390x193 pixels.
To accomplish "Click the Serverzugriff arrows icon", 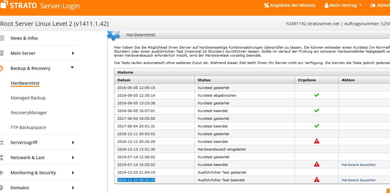I will [x=2, y=143].
